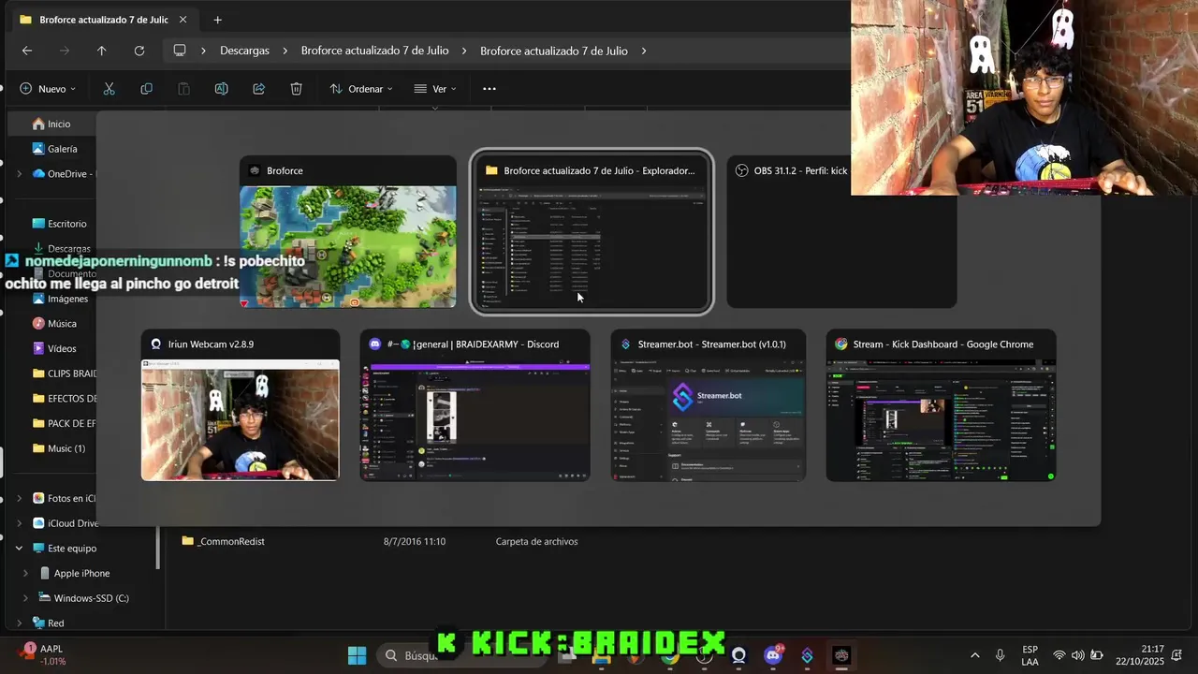Click the Discord icon in the taskbar
1198x674 pixels.
(x=773, y=655)
